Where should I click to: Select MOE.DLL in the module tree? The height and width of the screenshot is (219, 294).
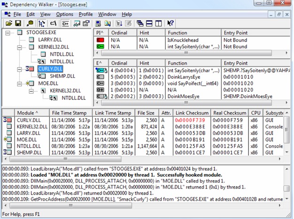(x=48, y=83)
